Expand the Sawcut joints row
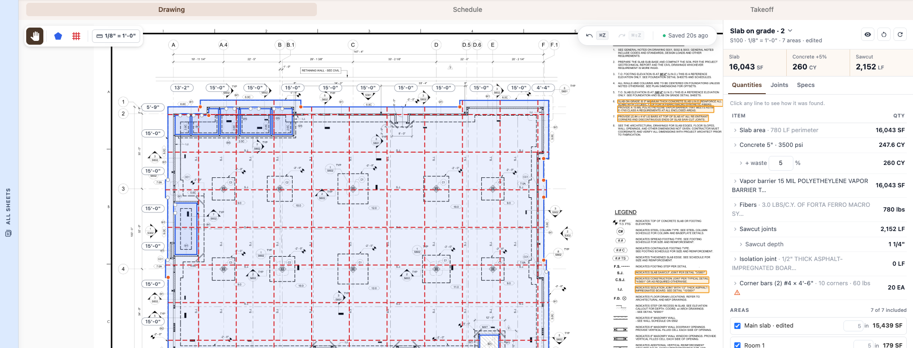 coord(818,229)
